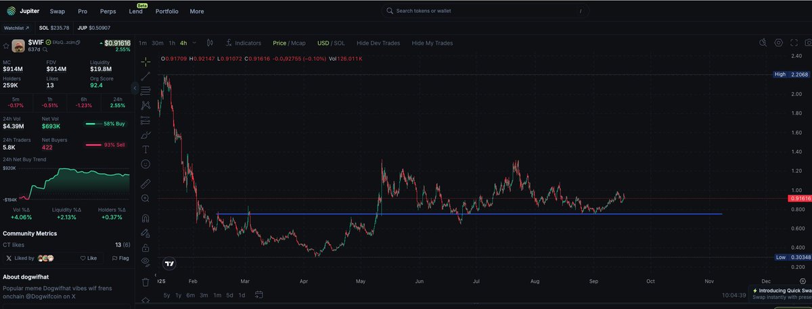The height and width of the screenshot is (309, 812).
Task: Open the go-to-date calendar icon
Action: click(259, 295)
